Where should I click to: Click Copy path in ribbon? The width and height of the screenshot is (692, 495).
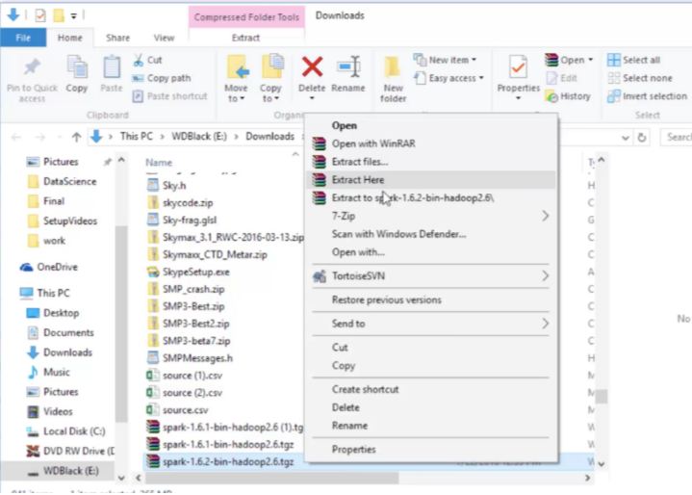162,78
